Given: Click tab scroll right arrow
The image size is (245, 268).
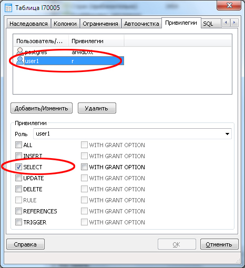Looking at the screenshot, I should (234, 23).
